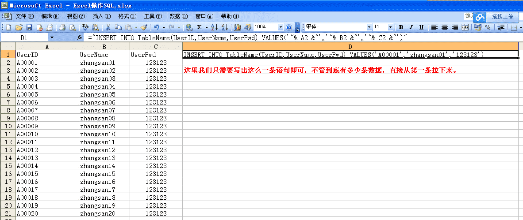Click the 拖拽上传 upload button
The width and height of the screenshot is (523, 220).
(x=502, y=17)
